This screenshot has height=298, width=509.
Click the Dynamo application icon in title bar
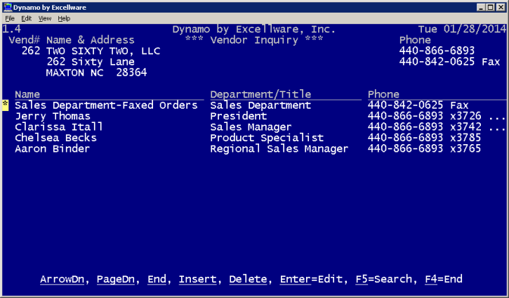pos(8,7)
